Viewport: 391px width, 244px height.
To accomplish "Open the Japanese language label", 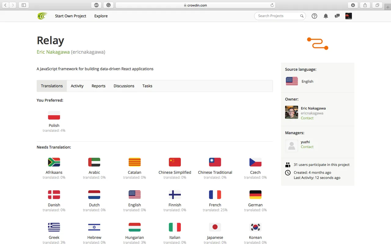I will [215, 237].
